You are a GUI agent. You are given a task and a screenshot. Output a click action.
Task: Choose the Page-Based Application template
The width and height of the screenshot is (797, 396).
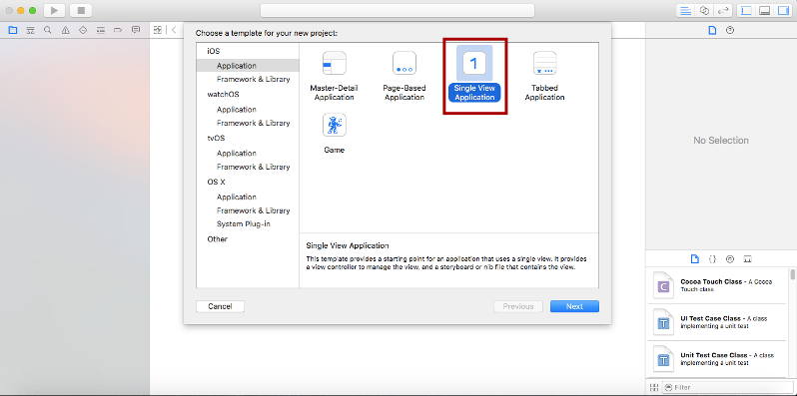404,76
